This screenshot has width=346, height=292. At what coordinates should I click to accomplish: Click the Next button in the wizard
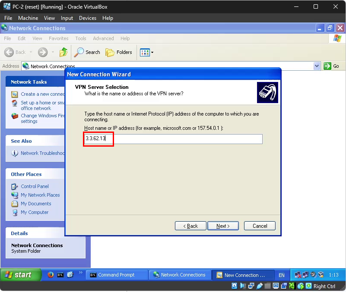pos(223,226)
